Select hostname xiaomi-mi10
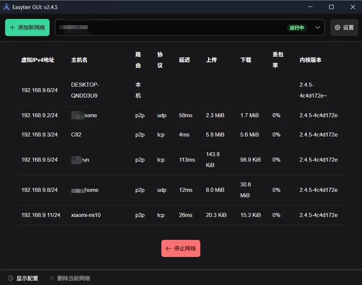 [x=86, y=215]
